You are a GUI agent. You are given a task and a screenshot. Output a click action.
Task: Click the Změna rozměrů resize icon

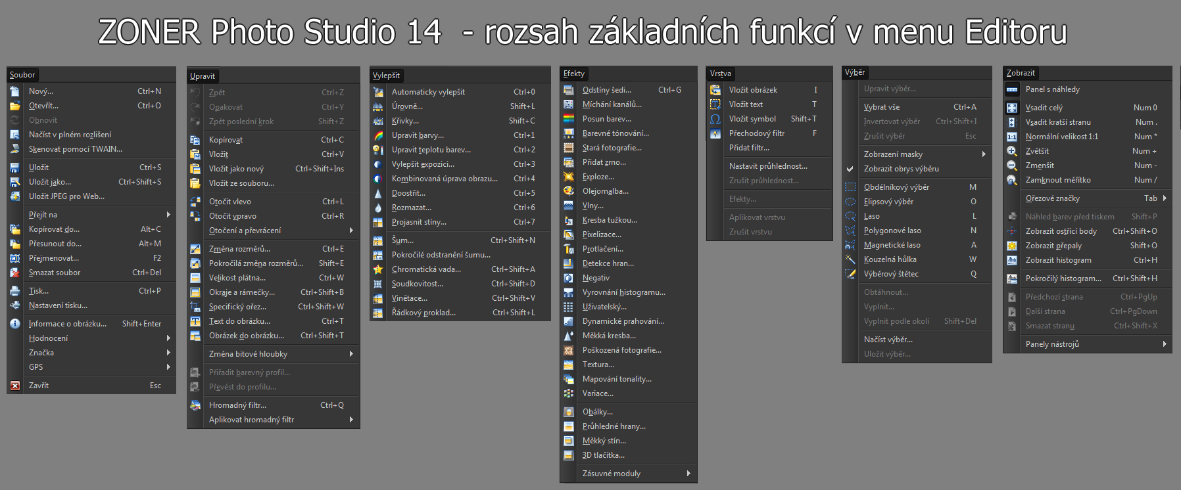(x=195, y=249)
